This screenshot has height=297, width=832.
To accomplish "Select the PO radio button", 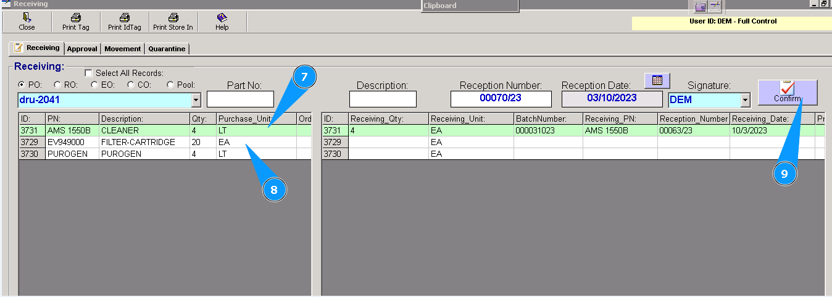I will 22,85.
